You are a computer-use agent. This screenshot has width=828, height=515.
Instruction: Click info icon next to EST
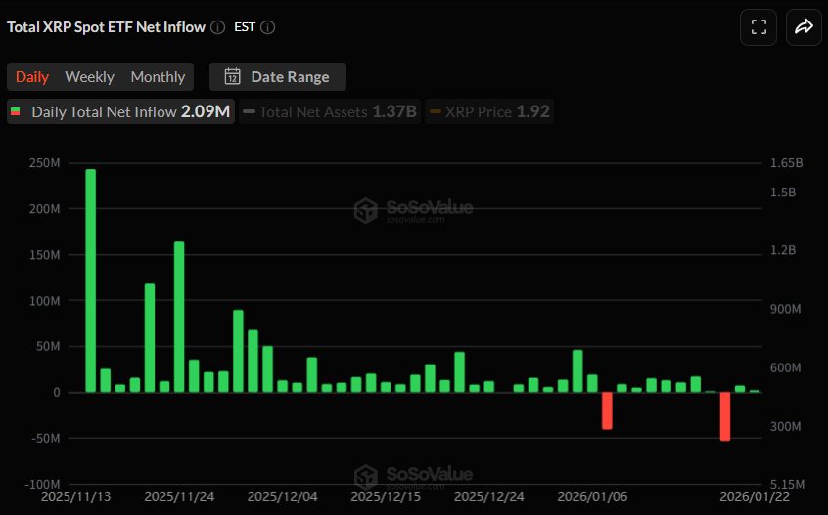tap(267, 27)
